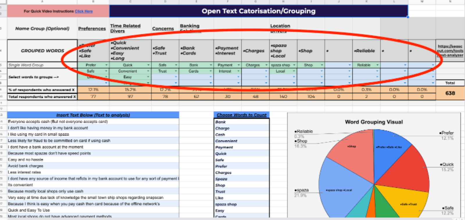The image size is (465, 220).
Task: Select the "Total respondents who answered X" label
Action: (x=42, y=97)
